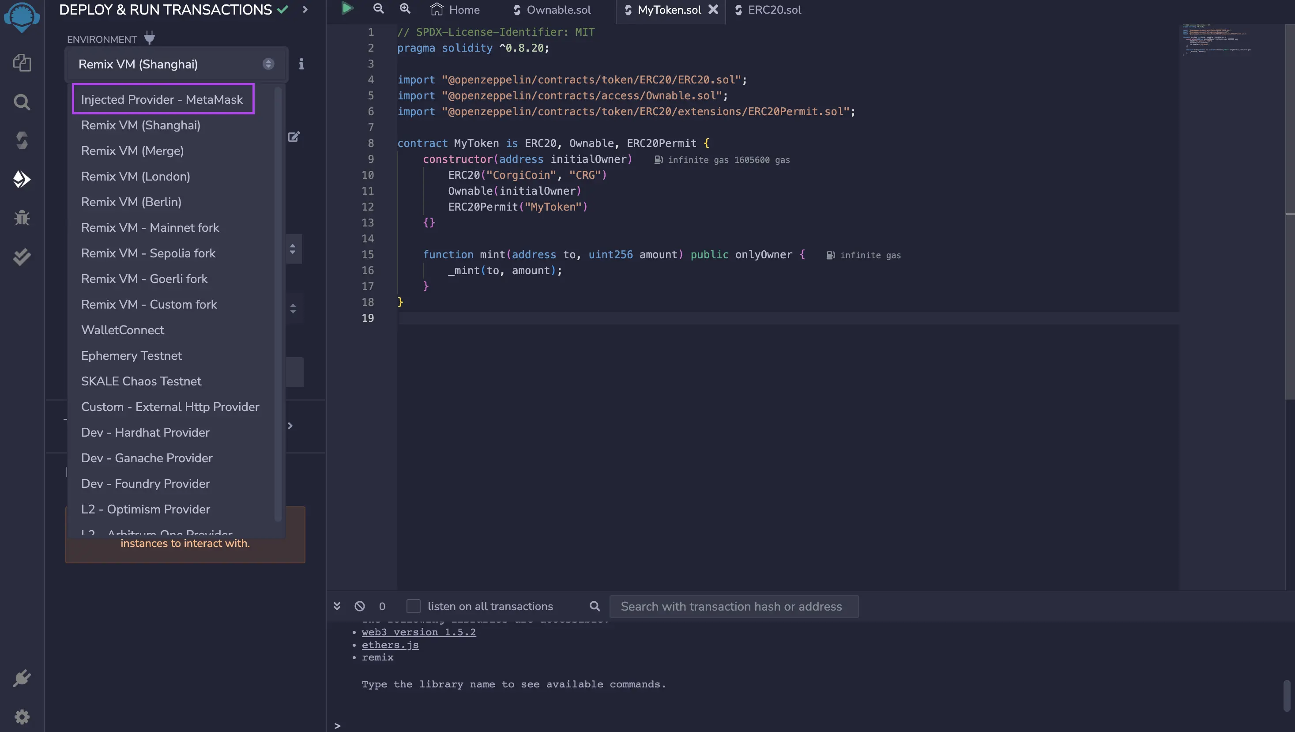Open the Search in files icon
Image resolution: width=1295 pixels, height=732 pixels.
22,102
